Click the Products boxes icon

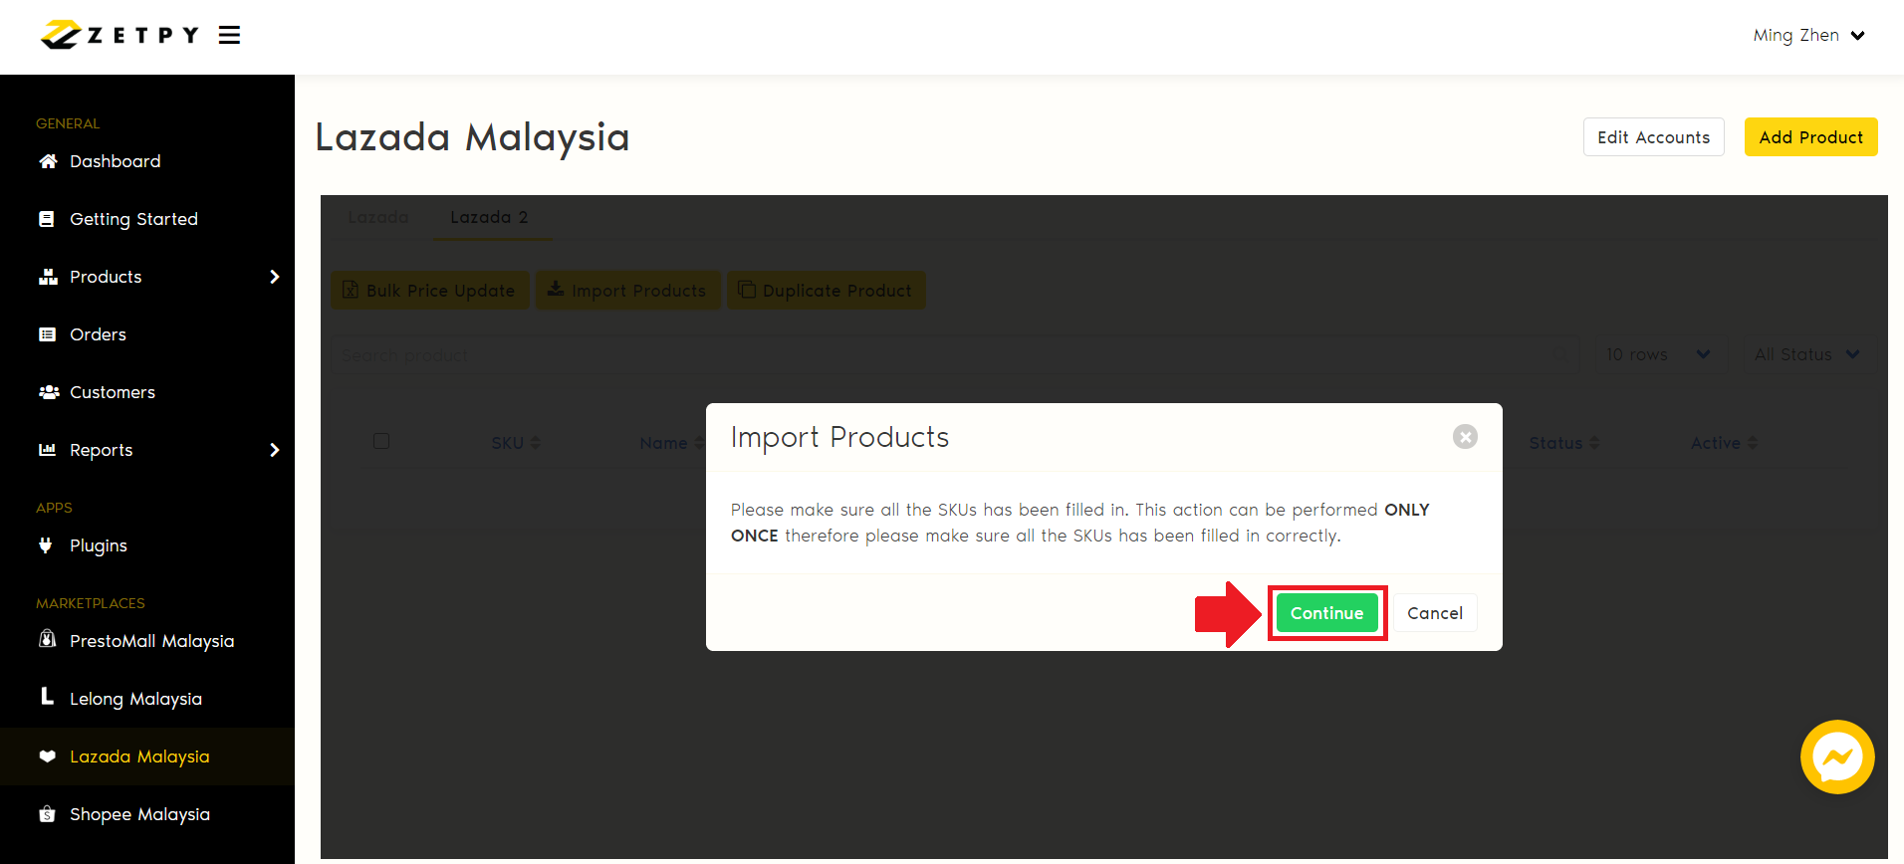tap(48, 277)
